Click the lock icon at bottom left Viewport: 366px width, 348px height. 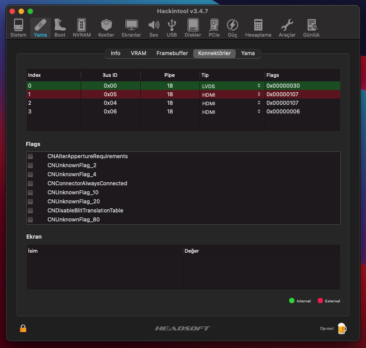pos(22,328)
